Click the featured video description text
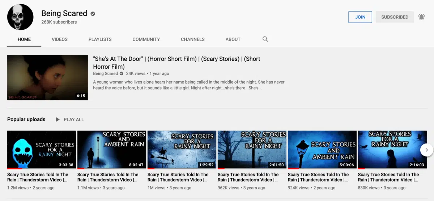Image resolution: width=434 pixels, height=201 pixels. (x=189, y=85)
